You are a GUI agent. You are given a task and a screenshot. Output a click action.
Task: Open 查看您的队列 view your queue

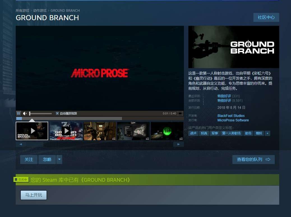253,160
